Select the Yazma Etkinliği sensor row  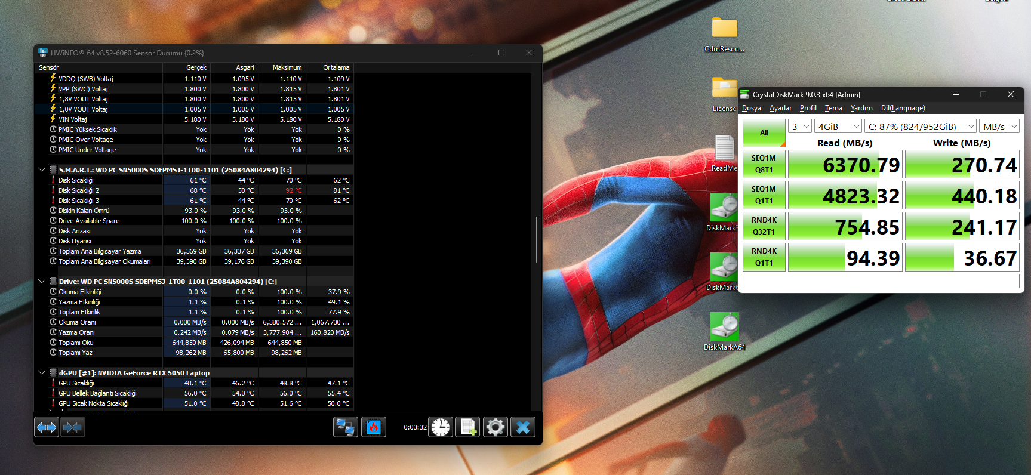click(194, 302)
